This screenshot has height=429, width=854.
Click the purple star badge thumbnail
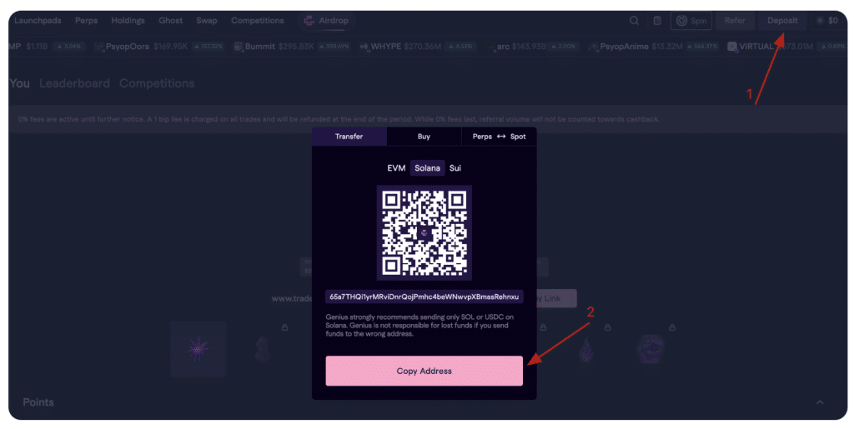198,349
